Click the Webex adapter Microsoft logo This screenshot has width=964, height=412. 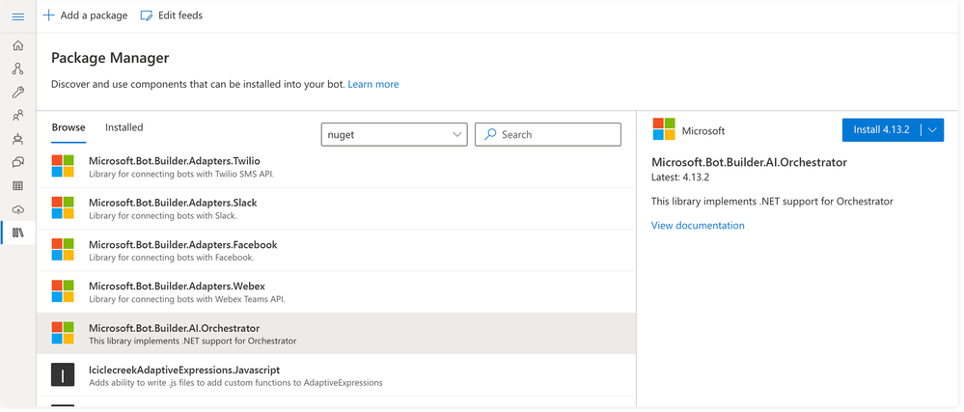tap(63, 291)
